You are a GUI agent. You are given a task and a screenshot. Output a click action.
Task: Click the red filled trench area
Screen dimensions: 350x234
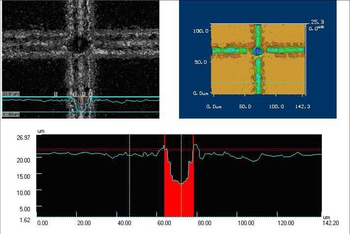click(x=179, y=202)
